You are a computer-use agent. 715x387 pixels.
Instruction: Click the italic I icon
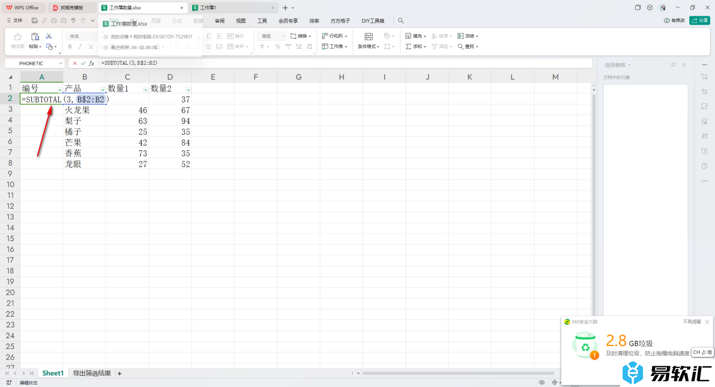click(80, 47)
